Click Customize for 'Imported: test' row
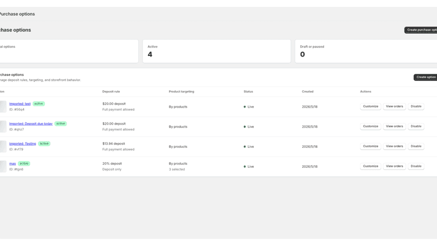The height and width of the screenshot is (246, 437). 370,107
